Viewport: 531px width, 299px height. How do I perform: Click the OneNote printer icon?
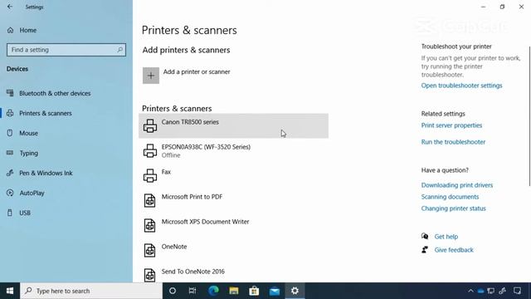pos(149,251)
